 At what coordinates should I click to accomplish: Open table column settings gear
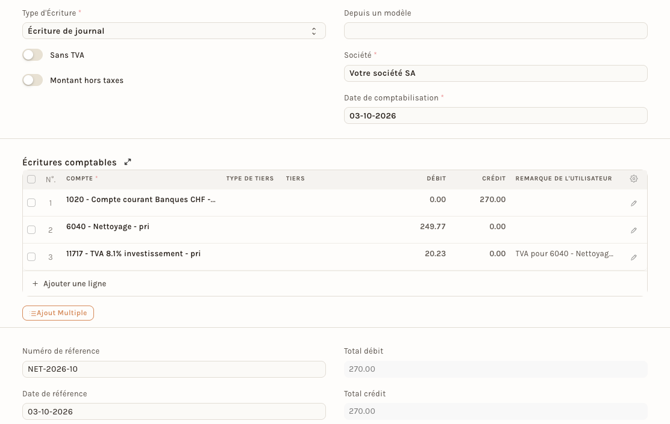pos(634,179)
